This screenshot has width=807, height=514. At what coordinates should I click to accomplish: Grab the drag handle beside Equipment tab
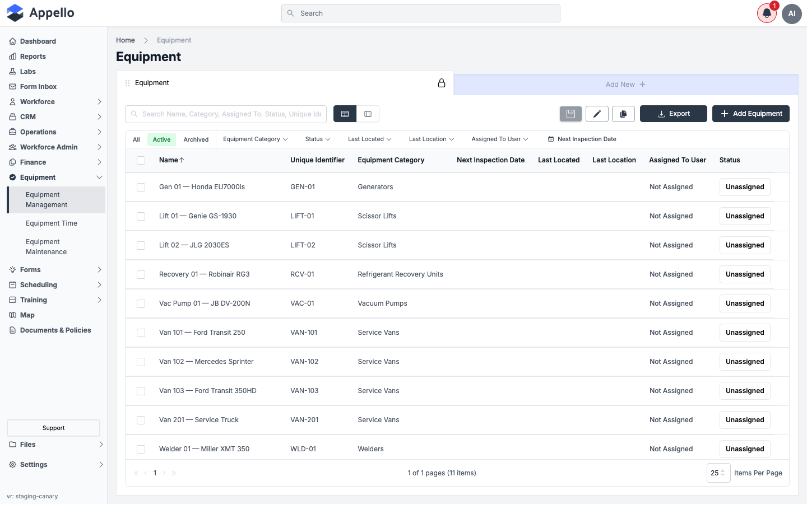coord(127,83)
